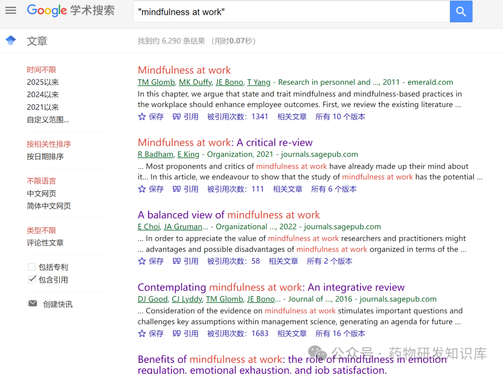Select 简体中文网页 language filter
The image size is (503, 374).
click(48, 206)
